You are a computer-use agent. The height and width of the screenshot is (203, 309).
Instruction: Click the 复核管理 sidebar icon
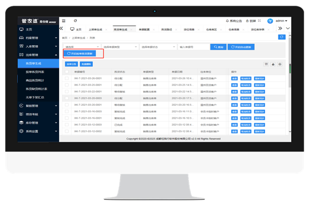[21, 106]
